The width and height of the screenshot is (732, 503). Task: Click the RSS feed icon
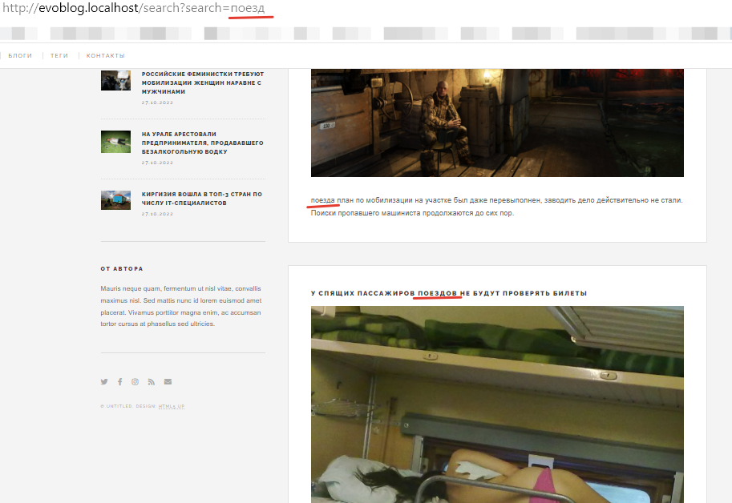coord(152,382)
